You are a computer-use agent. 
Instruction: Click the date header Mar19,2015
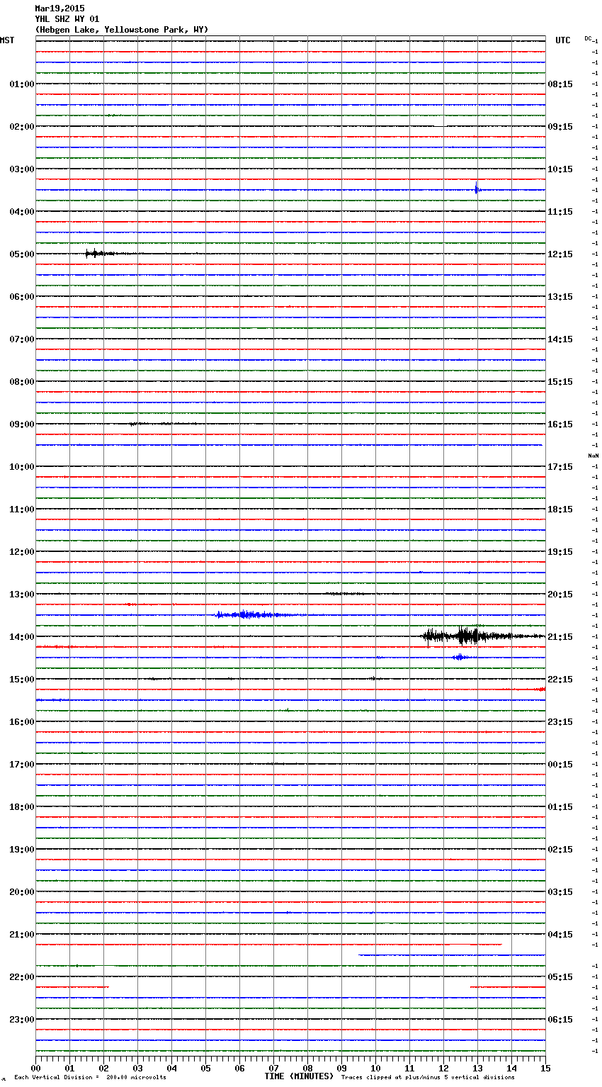[59, 9]
